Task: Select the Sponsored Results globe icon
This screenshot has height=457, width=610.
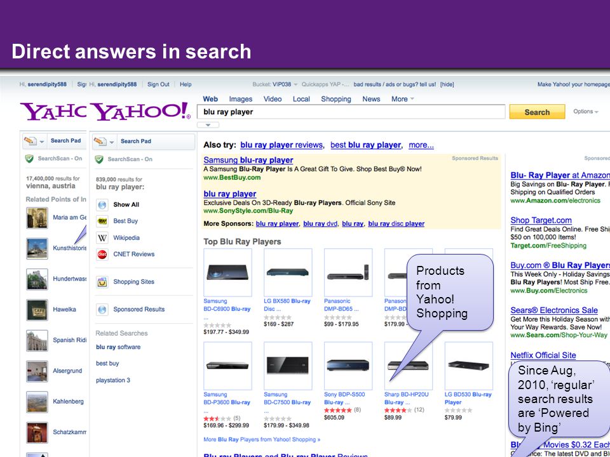Action: coord(102,309)
